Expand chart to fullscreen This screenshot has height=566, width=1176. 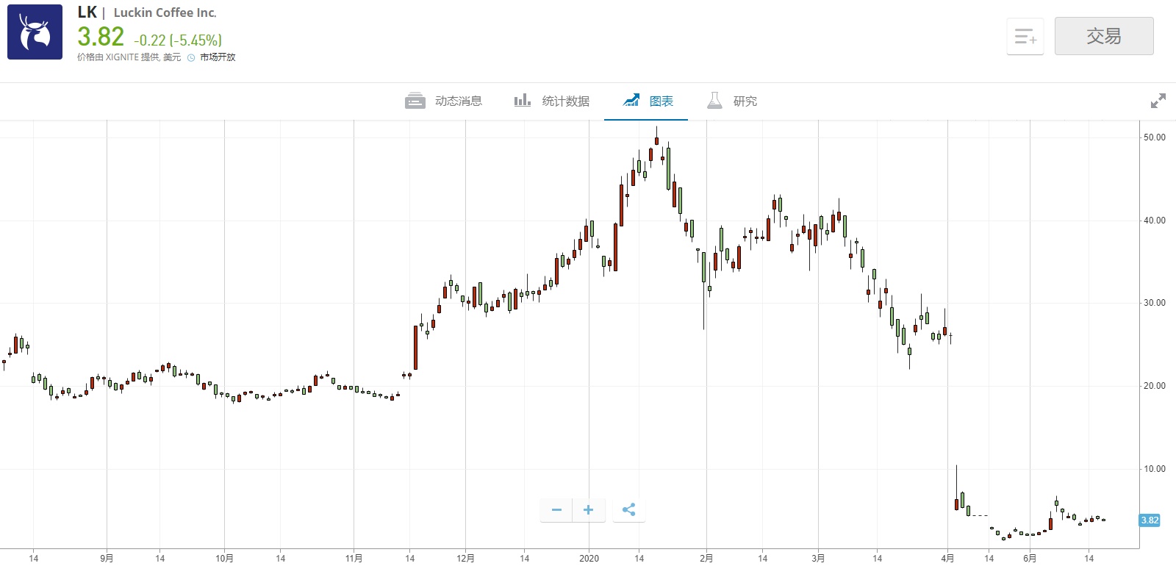[x=1158, y=101]
